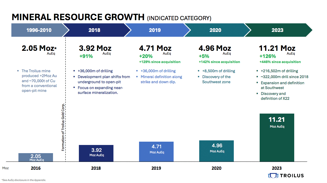Select the 2020 timeline arrow
327x183 pixels.
tap(218, 30)
